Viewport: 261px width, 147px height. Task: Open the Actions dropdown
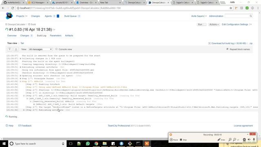214,24
